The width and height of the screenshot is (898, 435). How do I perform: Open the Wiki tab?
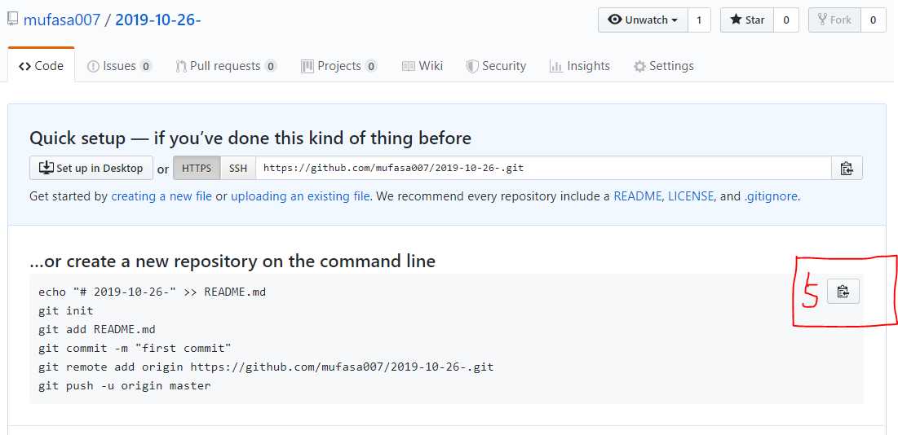(x=422, y=66)
